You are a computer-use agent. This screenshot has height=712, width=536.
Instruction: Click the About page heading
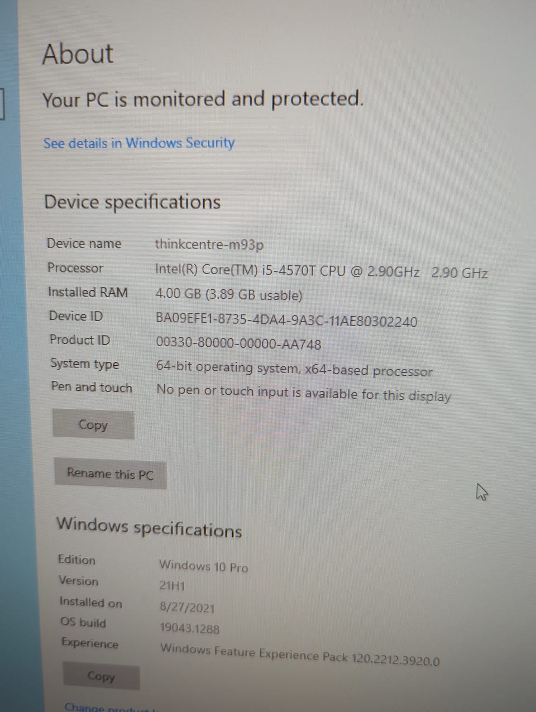click(78, 54)
